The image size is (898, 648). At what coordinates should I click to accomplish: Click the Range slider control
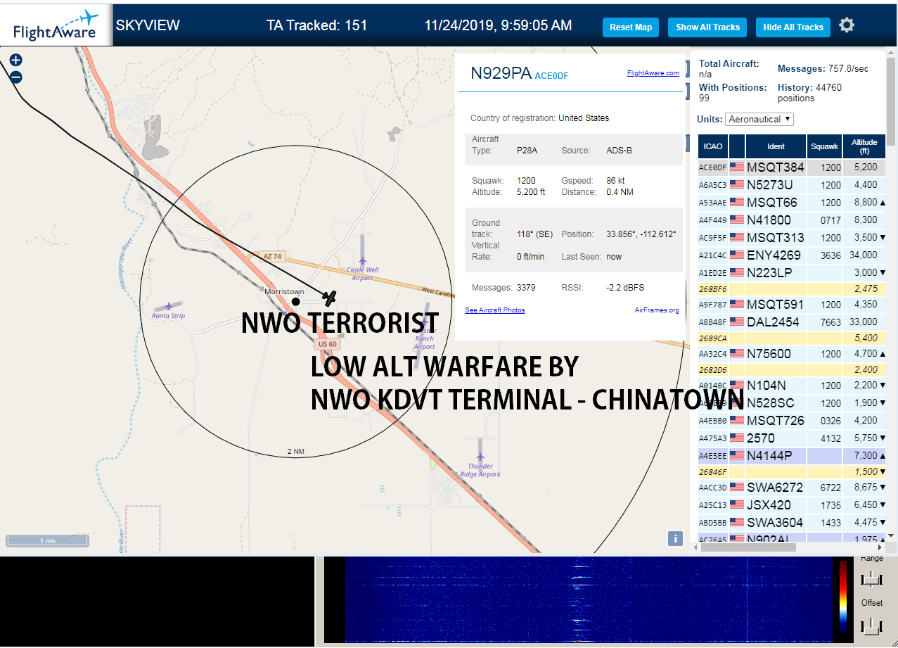(872, 579)
